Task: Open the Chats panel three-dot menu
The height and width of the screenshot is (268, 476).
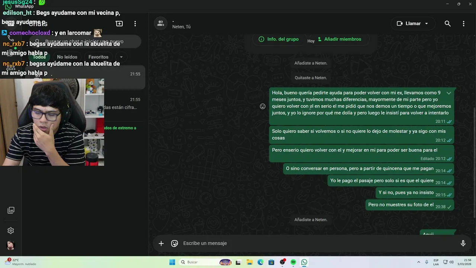Action: point(135,23)
